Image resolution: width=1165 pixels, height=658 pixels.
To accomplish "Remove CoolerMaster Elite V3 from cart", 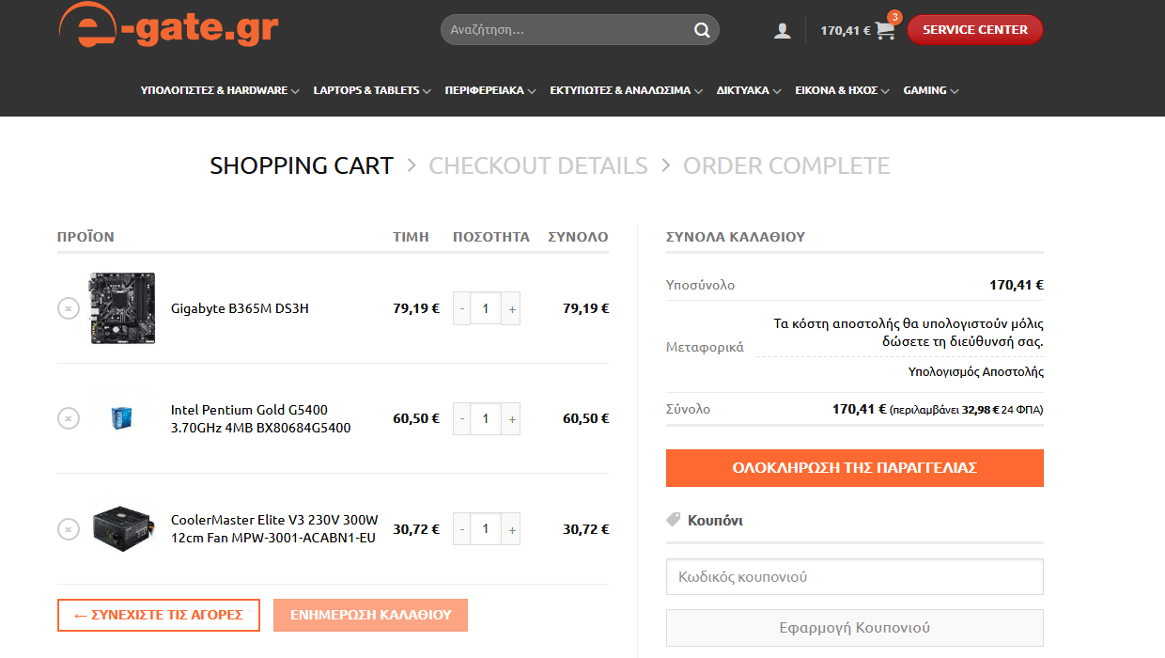I will 69,529.
